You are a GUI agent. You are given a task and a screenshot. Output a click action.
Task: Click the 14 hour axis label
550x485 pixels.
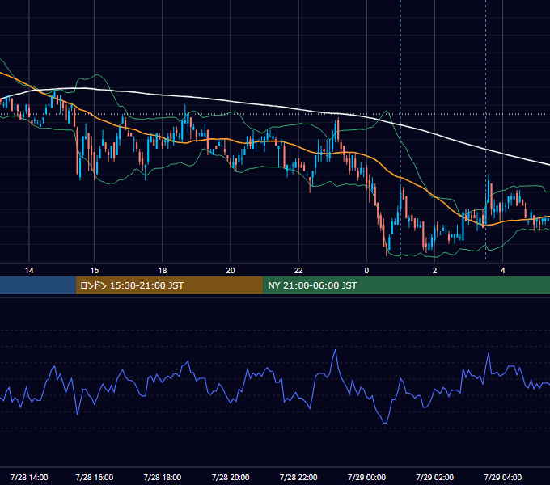[29, 271]
